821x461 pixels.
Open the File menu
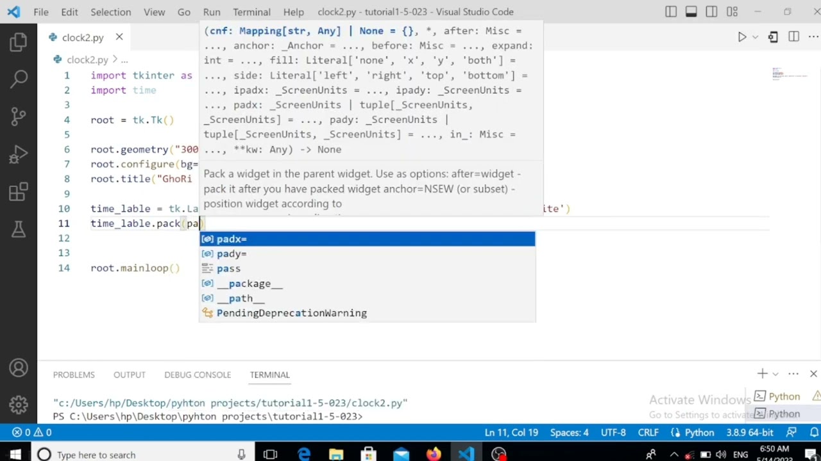pyautogui.click(x=41, y=12)
